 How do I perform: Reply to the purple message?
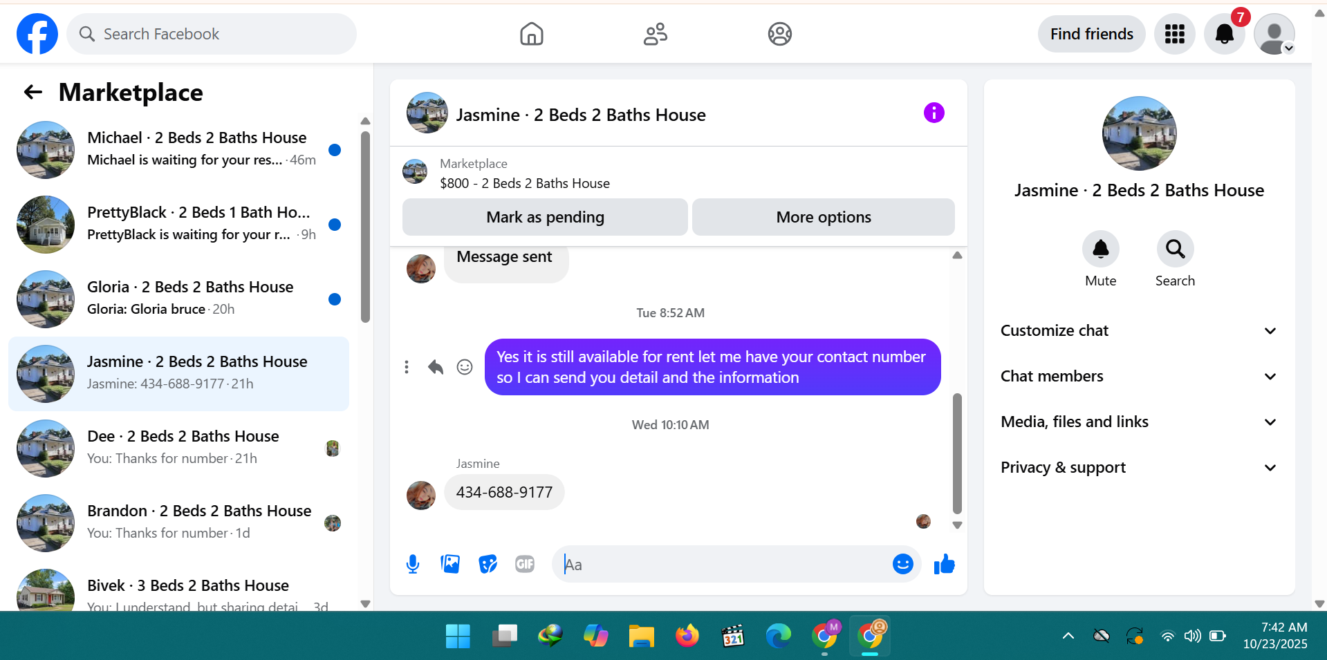(x=436, y=367)
